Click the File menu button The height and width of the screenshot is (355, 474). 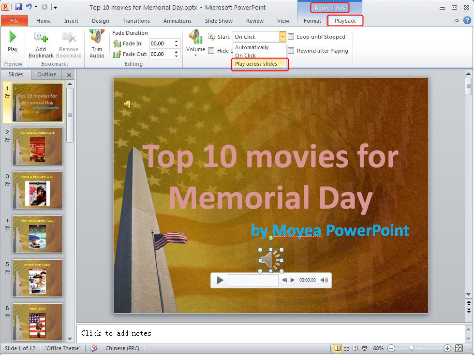point(14,21)
